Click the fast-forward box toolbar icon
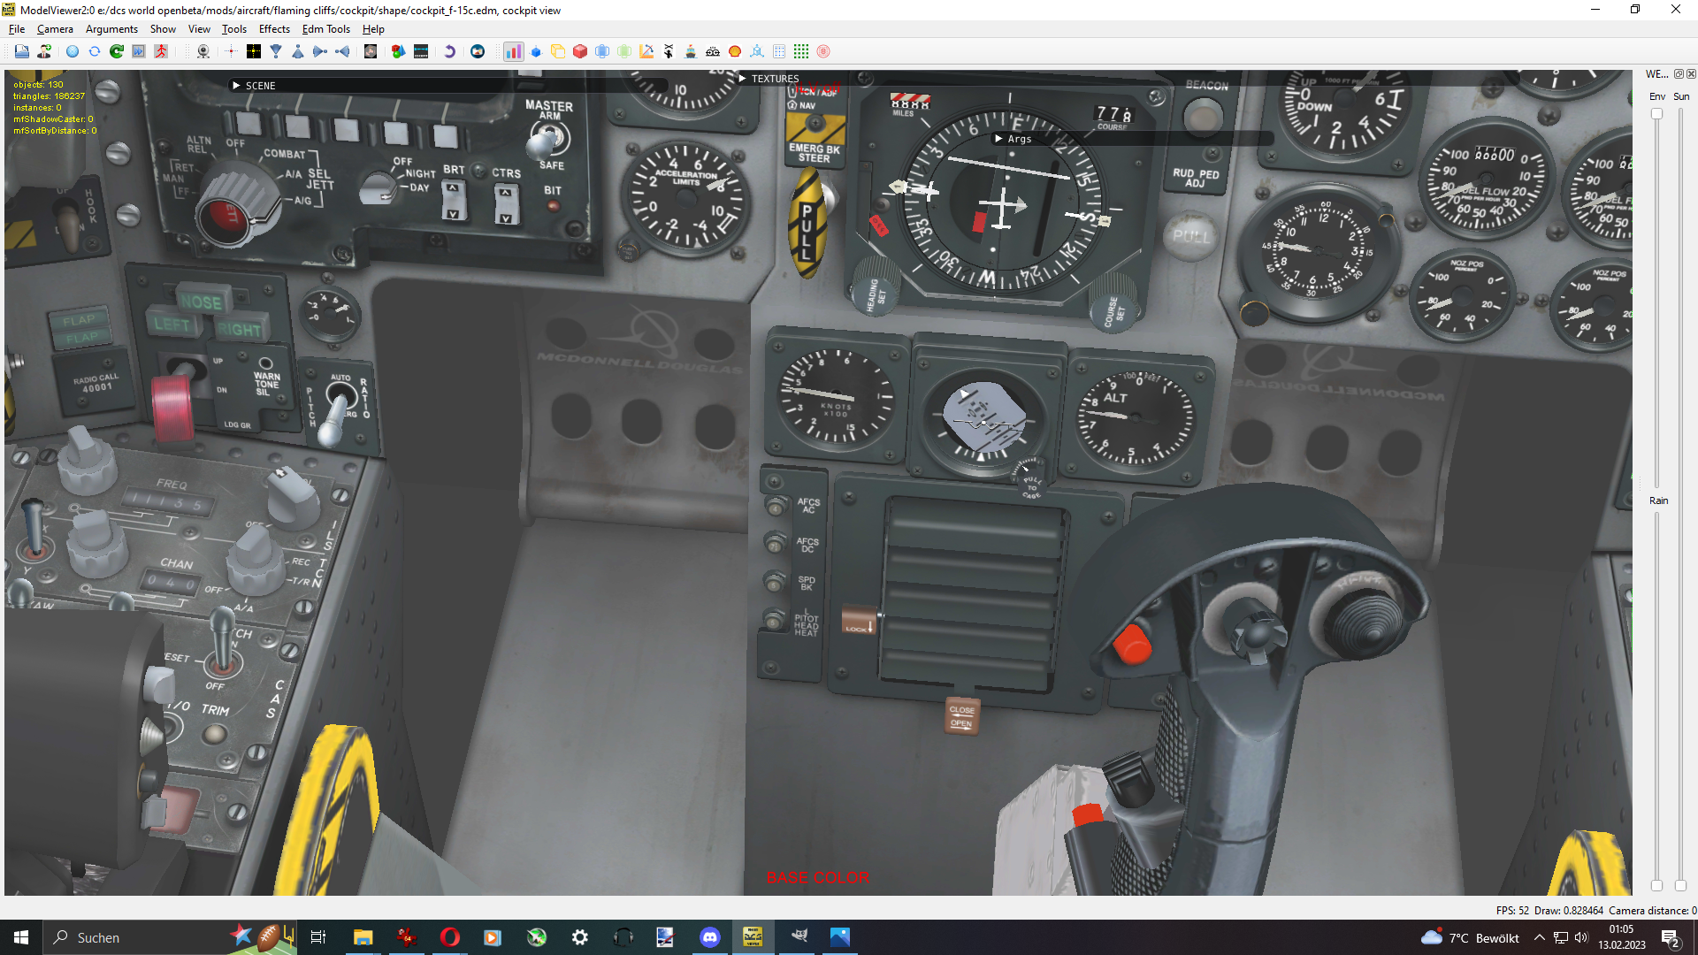This screenshot has width=1698, height=955. [139, 51]
